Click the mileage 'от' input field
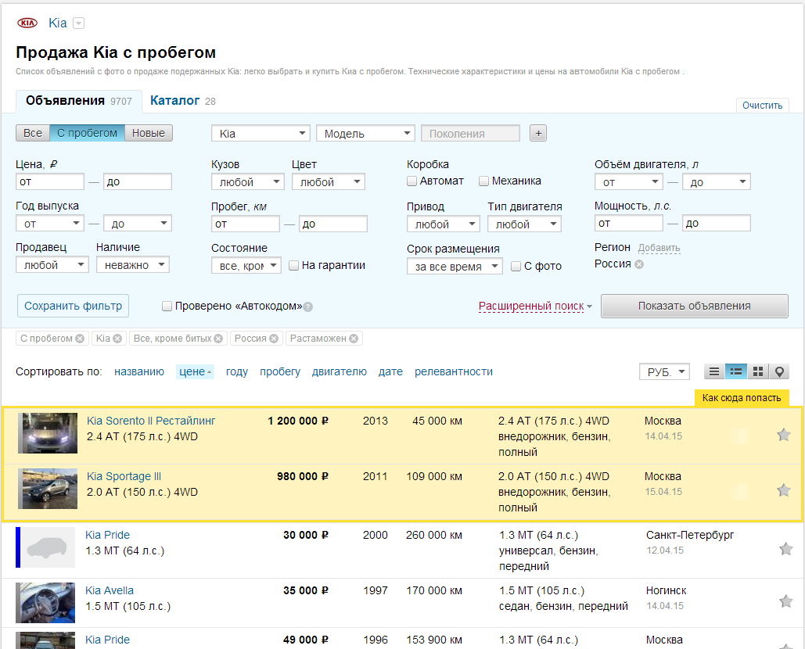Image resolution: width=805 pixels, height=649 pixels. tap(246, 224)
